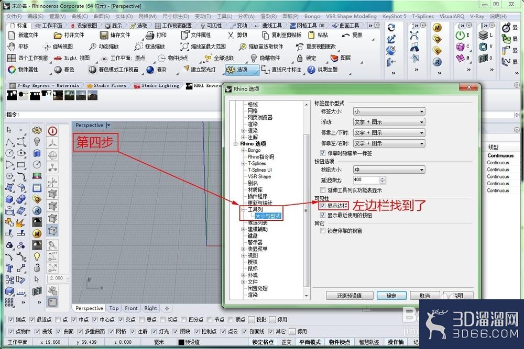Screen dimensions: 524x349
Task: Click the 隐藏物件 hide objects bulb
Action: 254,58
